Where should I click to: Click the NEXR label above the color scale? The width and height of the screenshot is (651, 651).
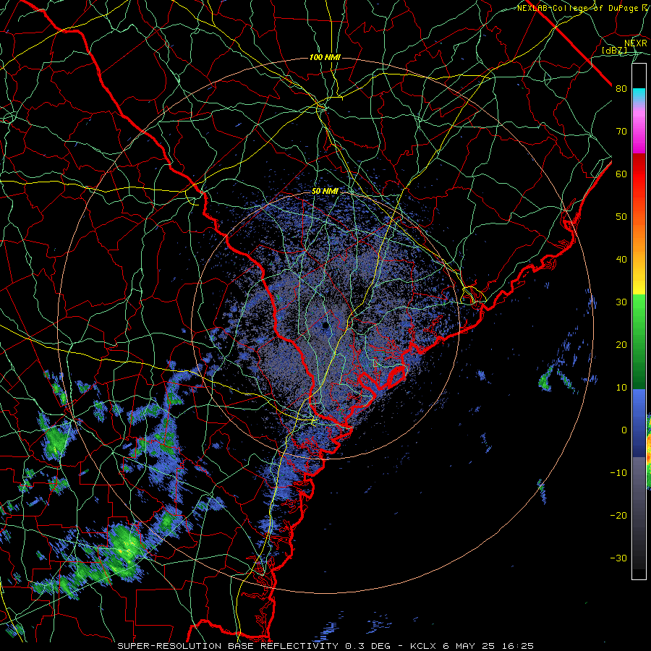pyautogui.click(x=636, y=43)
